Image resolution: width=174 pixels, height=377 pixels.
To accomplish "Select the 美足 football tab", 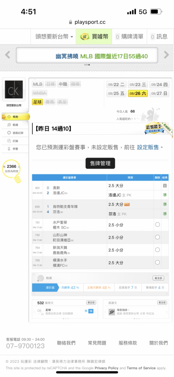I will coord(62,102).
